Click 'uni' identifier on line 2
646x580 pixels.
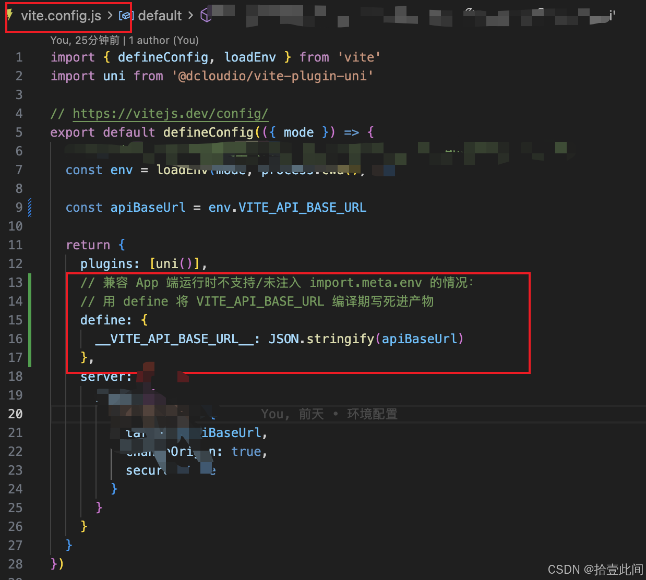coord(114,76)
